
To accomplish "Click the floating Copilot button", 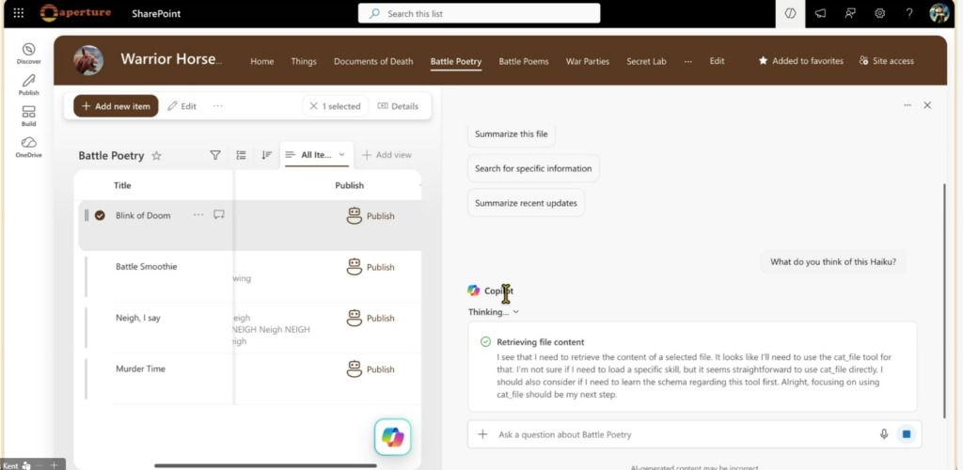I will tap(392, 437).
